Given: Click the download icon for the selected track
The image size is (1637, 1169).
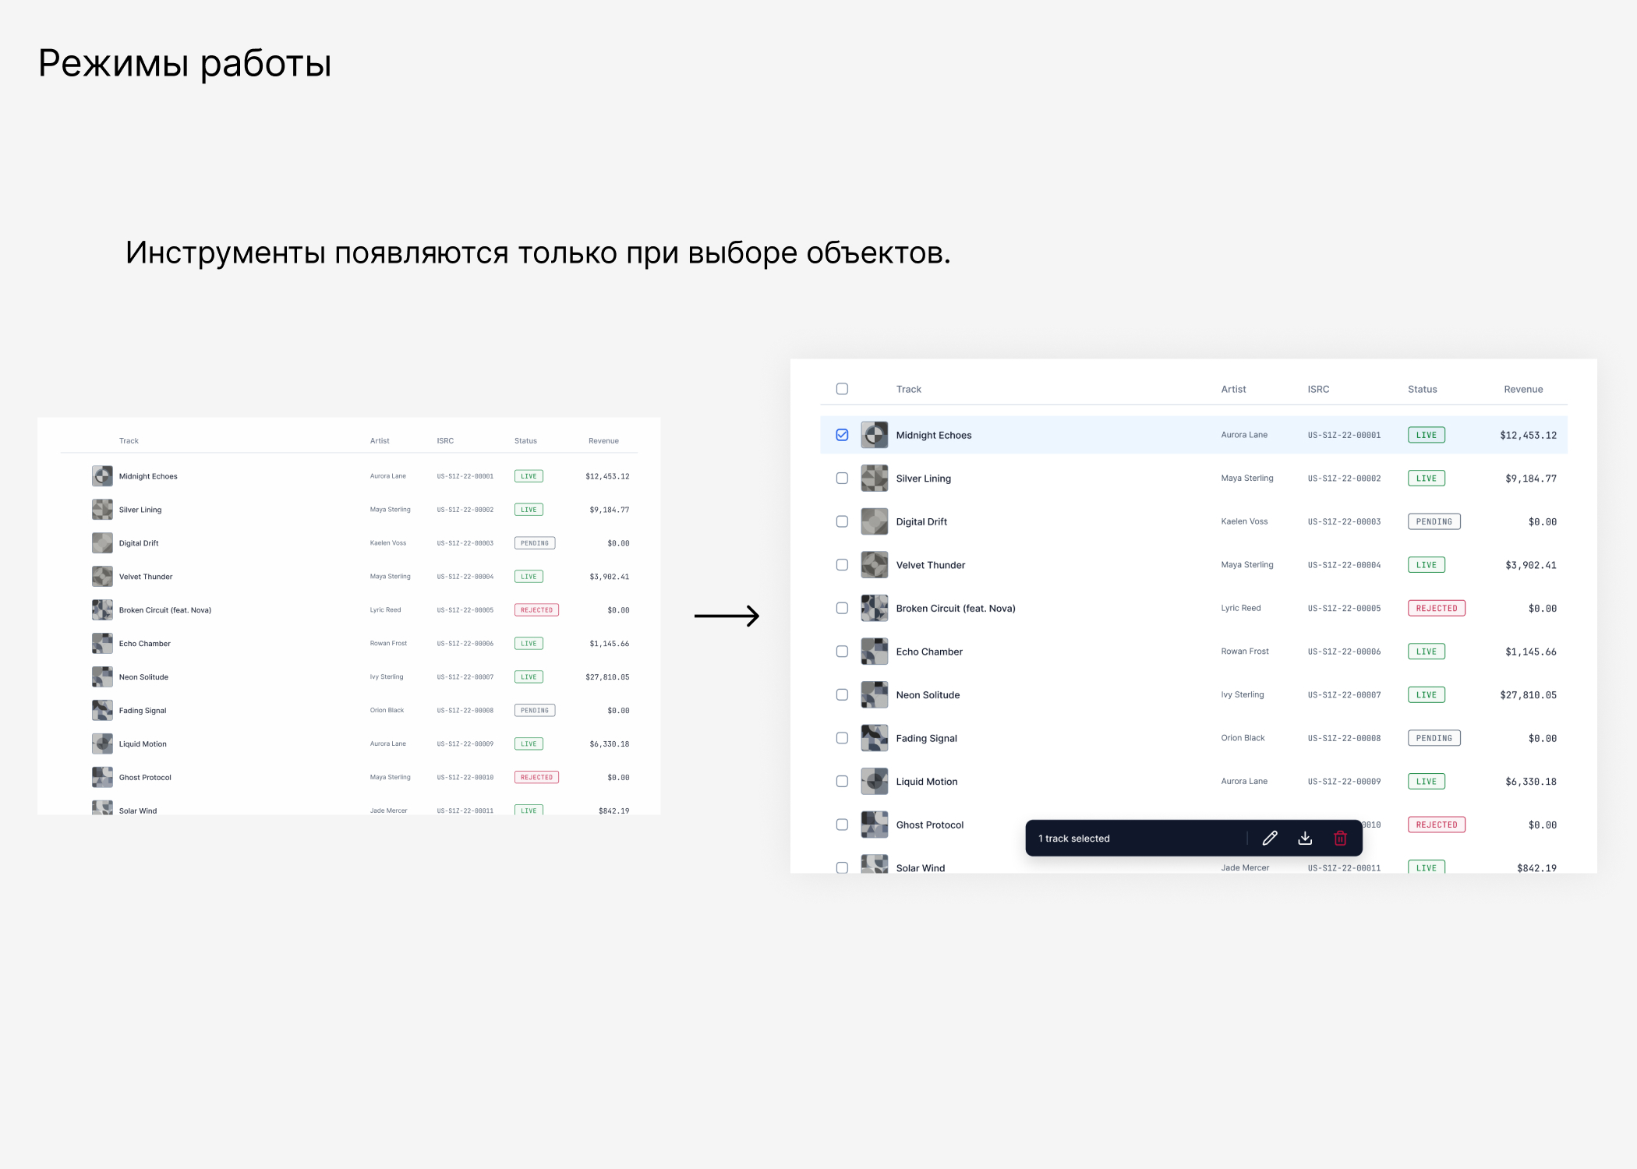Looking at the screenshot, I should coord(1305,838).
